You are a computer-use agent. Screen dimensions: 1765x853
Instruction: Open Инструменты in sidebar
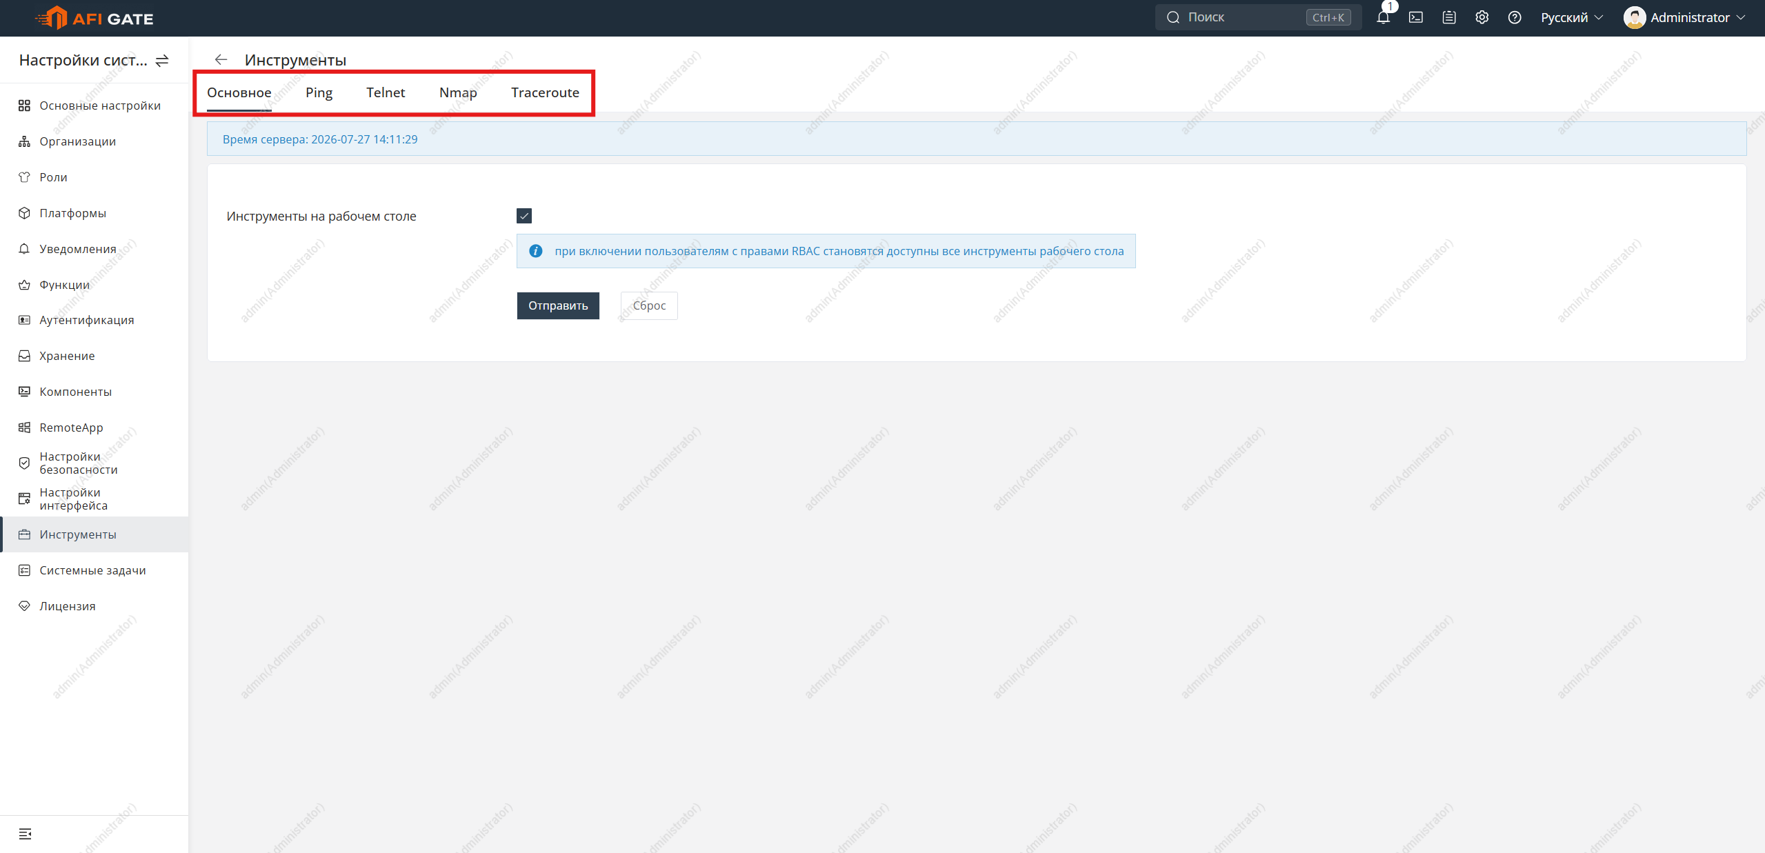[x=94, y=534]
